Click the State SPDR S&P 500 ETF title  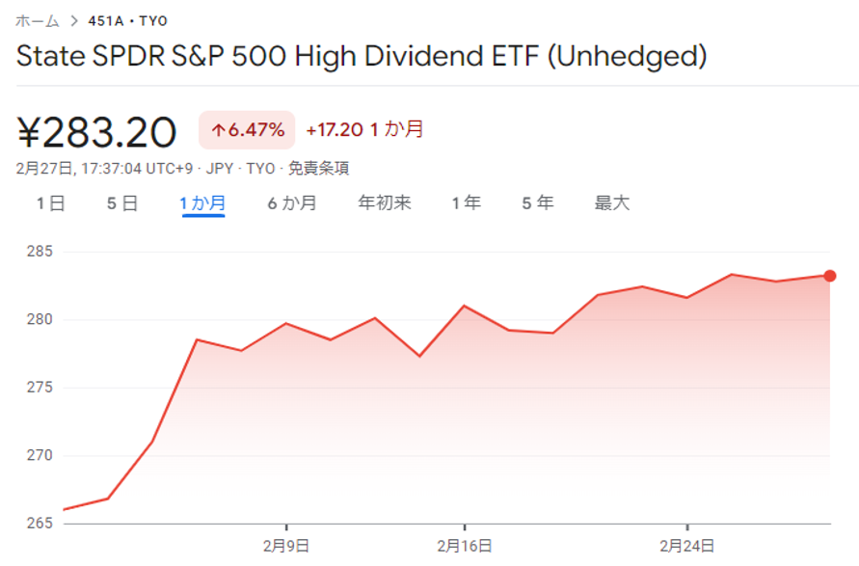362,57
